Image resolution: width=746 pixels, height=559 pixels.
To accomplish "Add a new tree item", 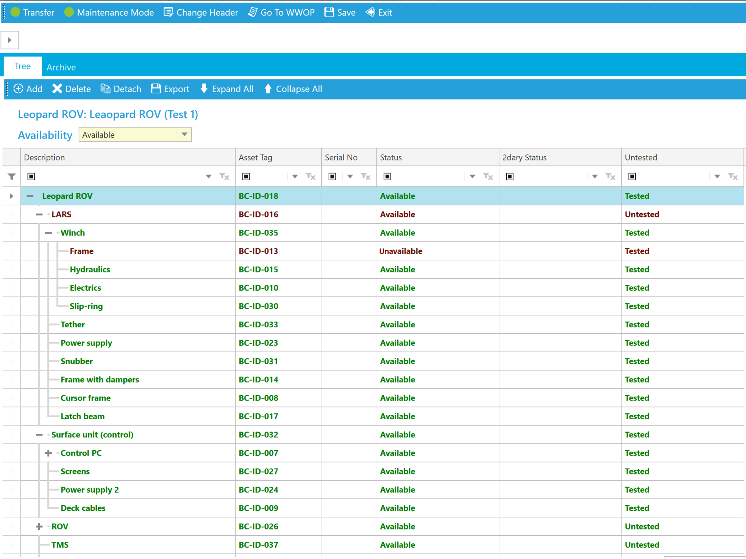I will 28,89.
